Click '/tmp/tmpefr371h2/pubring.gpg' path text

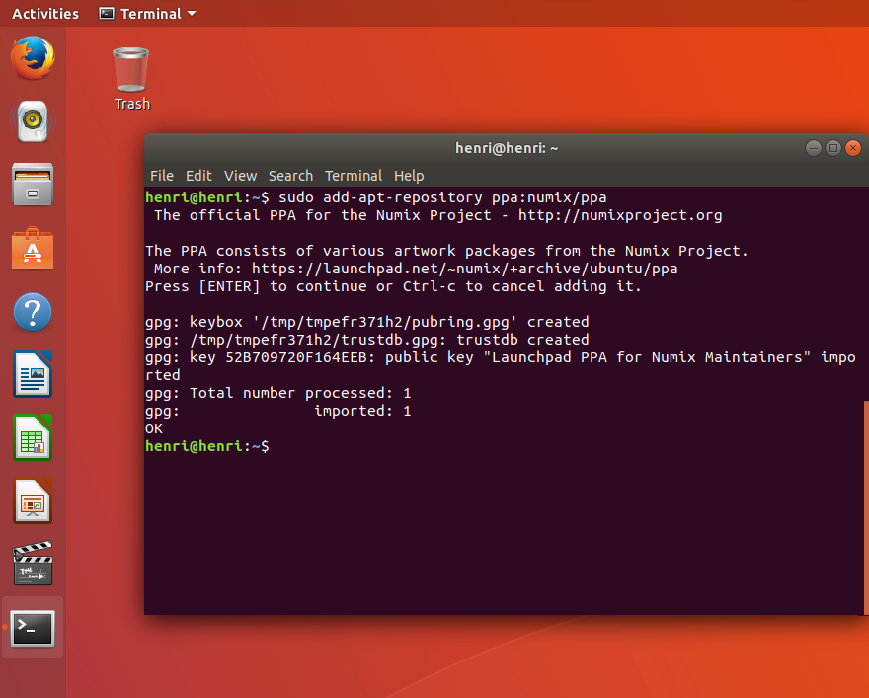point(384,322)
